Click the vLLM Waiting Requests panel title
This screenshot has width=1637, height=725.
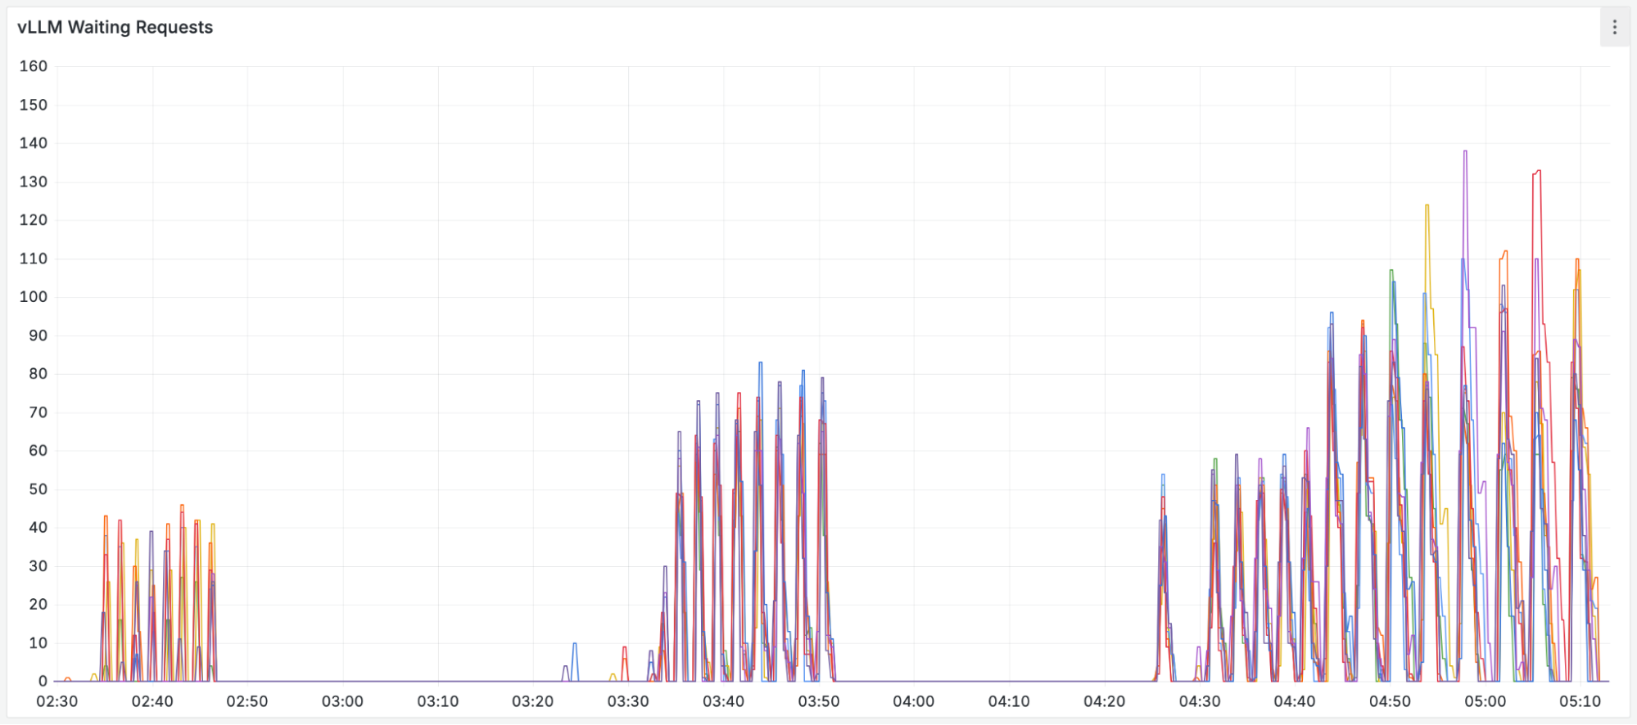(x=115, y=27)
